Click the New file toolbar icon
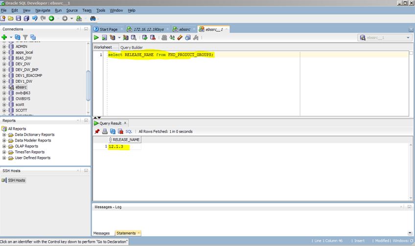Viewport: 415px width, 246px height. tap(3, 18)
